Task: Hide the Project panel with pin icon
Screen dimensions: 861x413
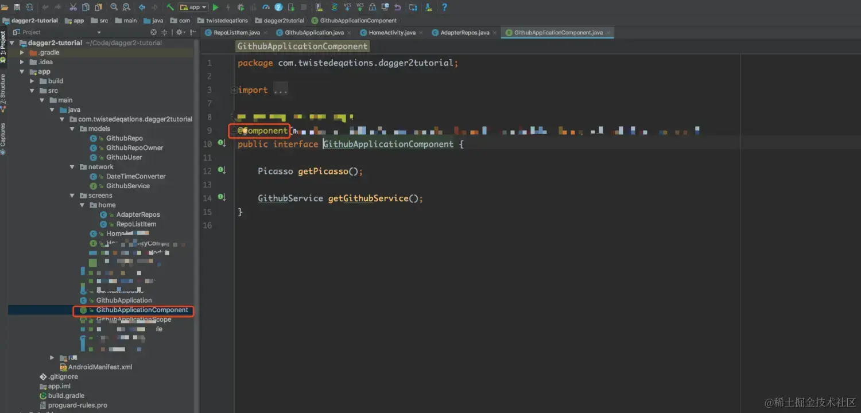Action: click(192, 32)
